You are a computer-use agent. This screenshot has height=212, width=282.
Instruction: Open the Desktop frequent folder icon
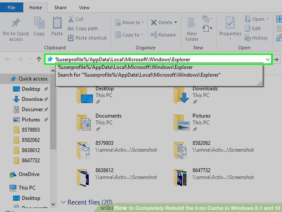point(85,96)
